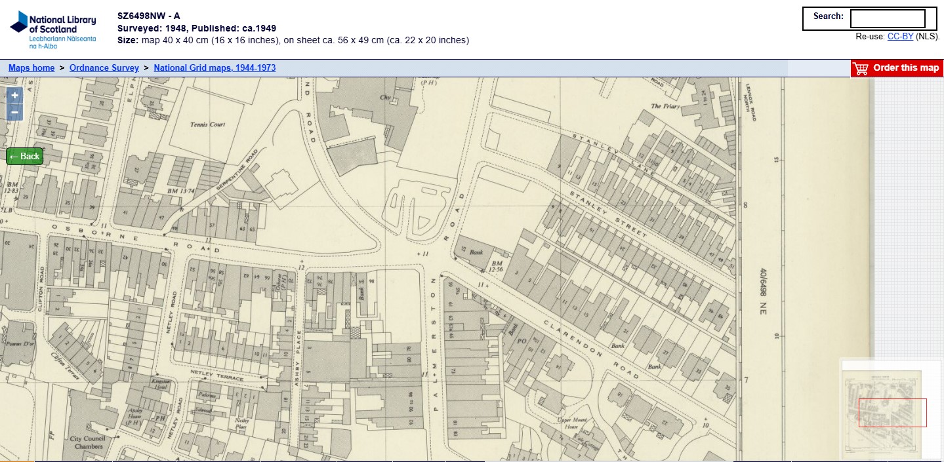Click The Friary label on the map
The height and width of the screenshot is (462, 944).
(665, 106)
